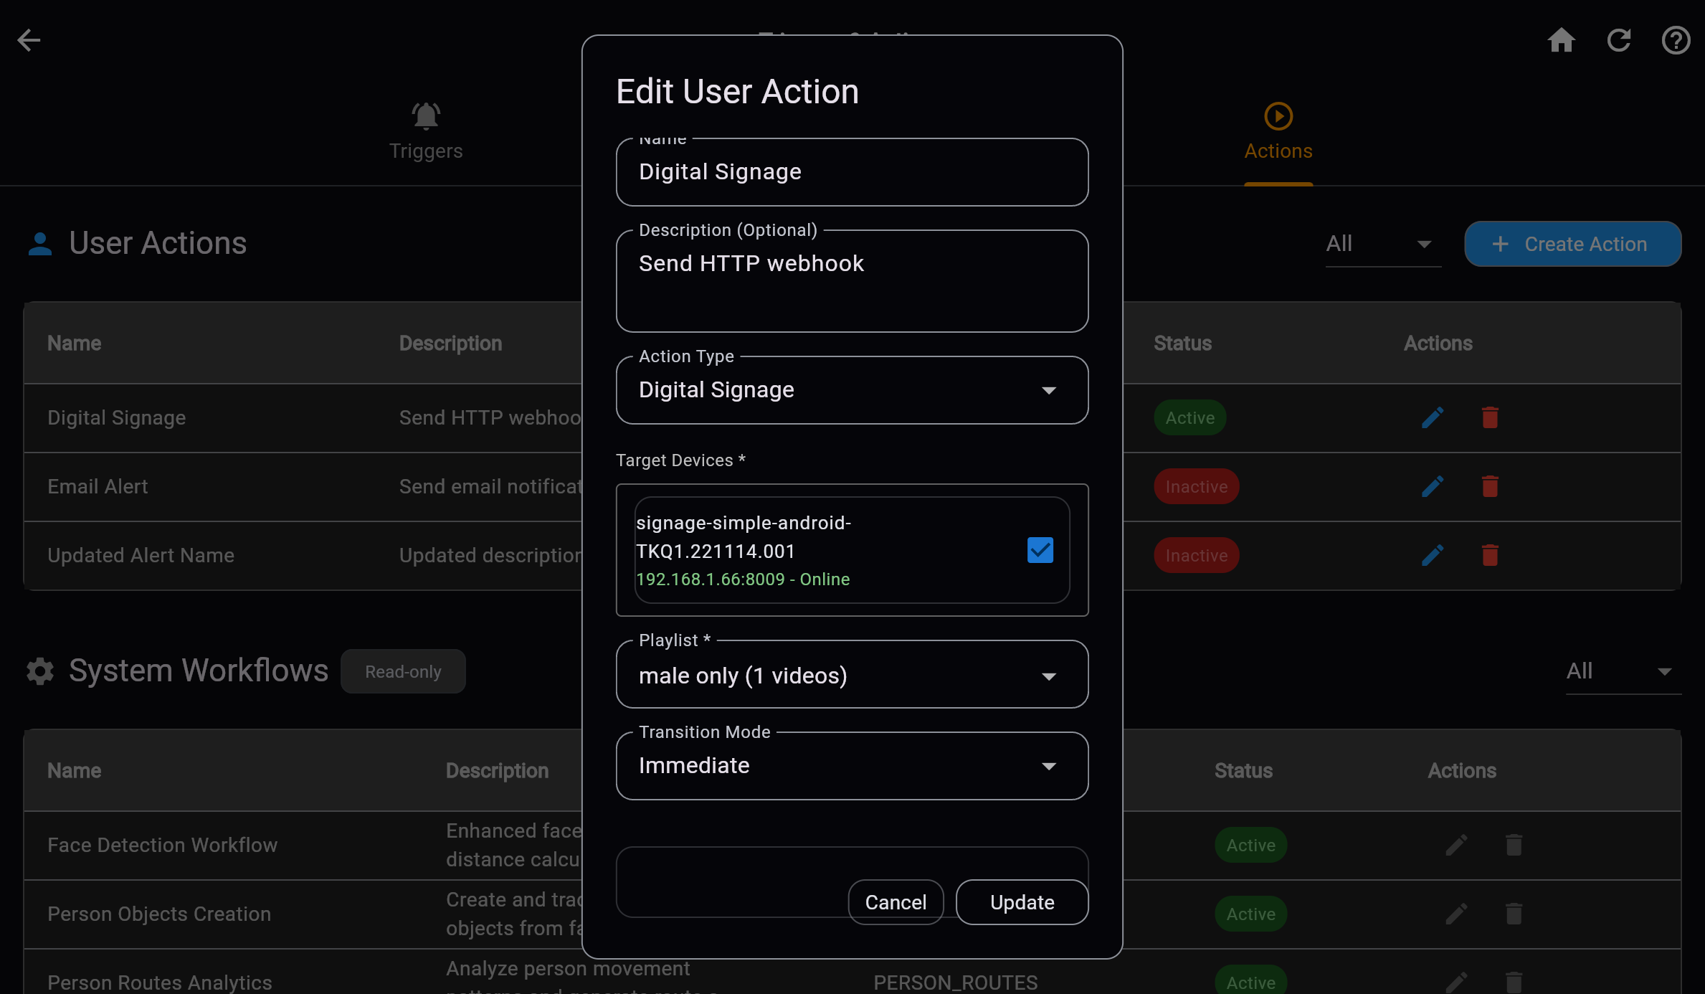Navigate back with the back arrow
This screenshot has width=1705, height=994.
point(29,40)
